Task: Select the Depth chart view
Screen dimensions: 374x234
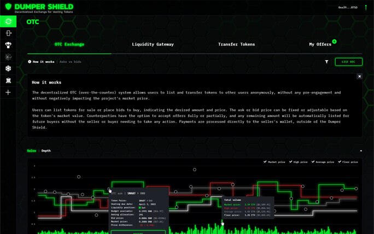Action: (46, 151)
